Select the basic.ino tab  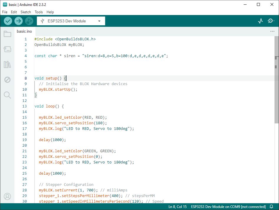pos(24,31)
